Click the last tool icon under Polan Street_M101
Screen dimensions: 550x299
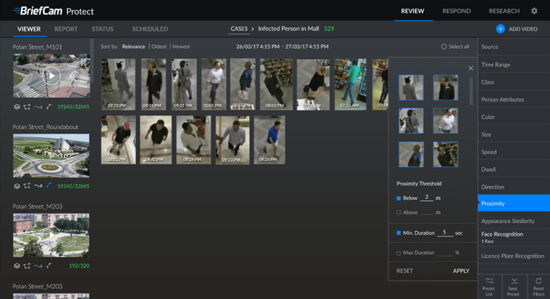click(49, 106)
